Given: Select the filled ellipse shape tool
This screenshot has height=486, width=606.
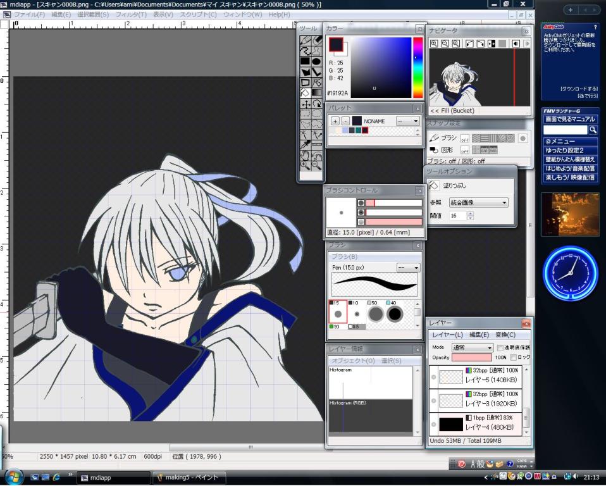Looking at the screenshot, I should pos(317,61).
